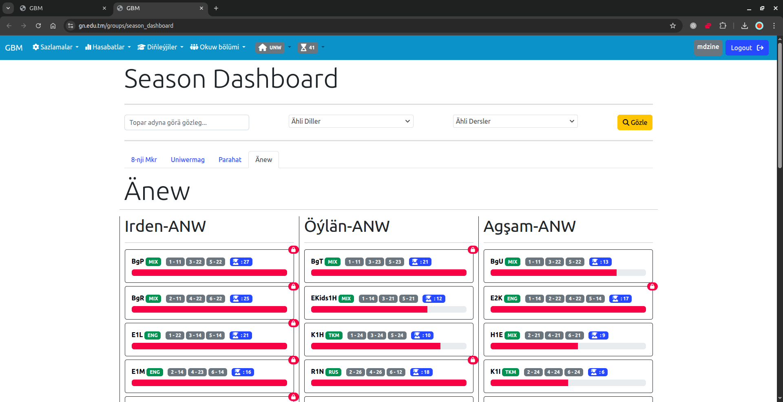Switch to the Parahat tab
Screen dimensions: 783x402
(x=230, y=160)
